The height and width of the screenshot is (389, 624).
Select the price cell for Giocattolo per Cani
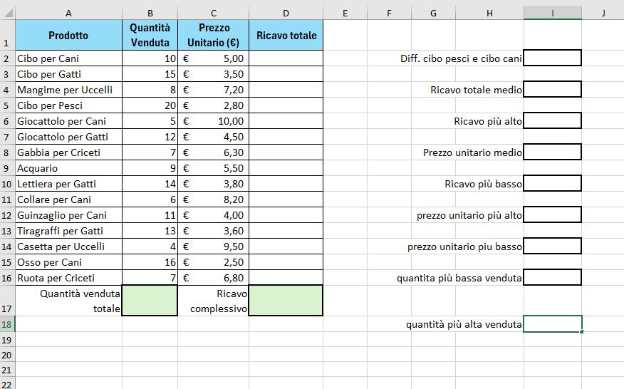(213, 121)
